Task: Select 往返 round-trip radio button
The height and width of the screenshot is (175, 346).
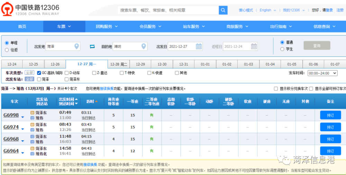Action: click(x=7, y=50)
